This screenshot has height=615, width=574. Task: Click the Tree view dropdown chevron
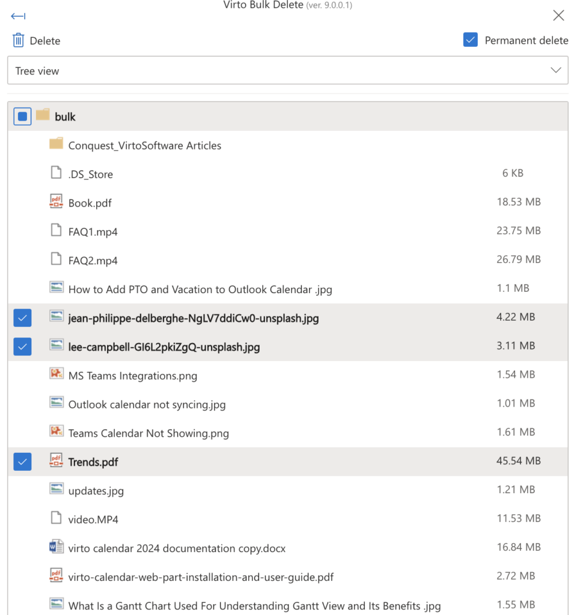pyautogui.click(x=555, y=70)
